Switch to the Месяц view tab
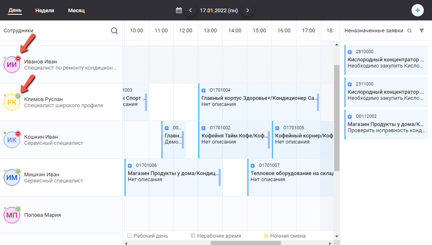The width and height of the screenshot is (432, 245). (76, 11)
